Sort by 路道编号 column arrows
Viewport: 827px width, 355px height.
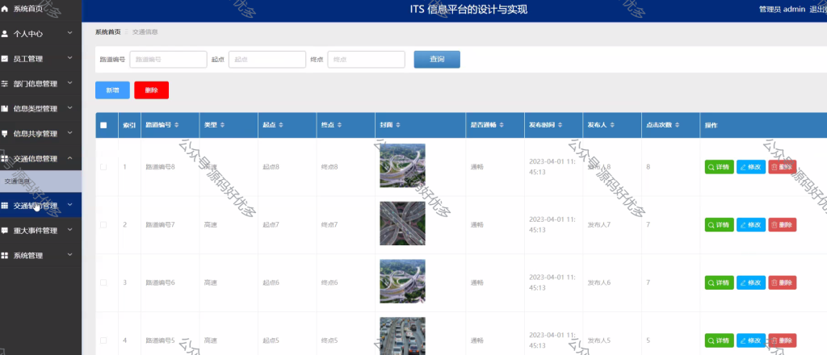pos(177,125)
